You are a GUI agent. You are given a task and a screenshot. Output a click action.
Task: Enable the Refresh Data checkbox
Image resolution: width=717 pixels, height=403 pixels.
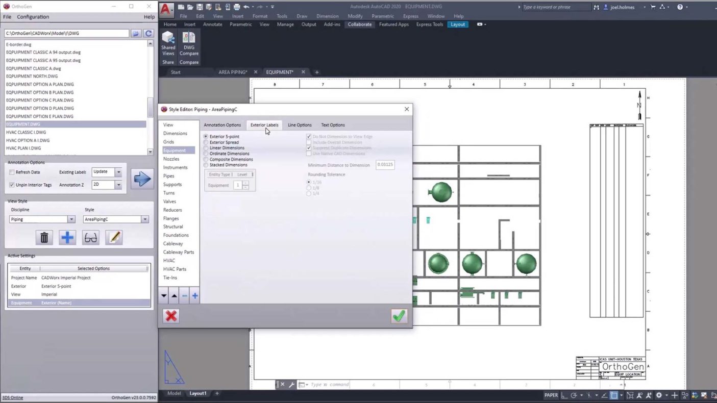click(12, 172)
